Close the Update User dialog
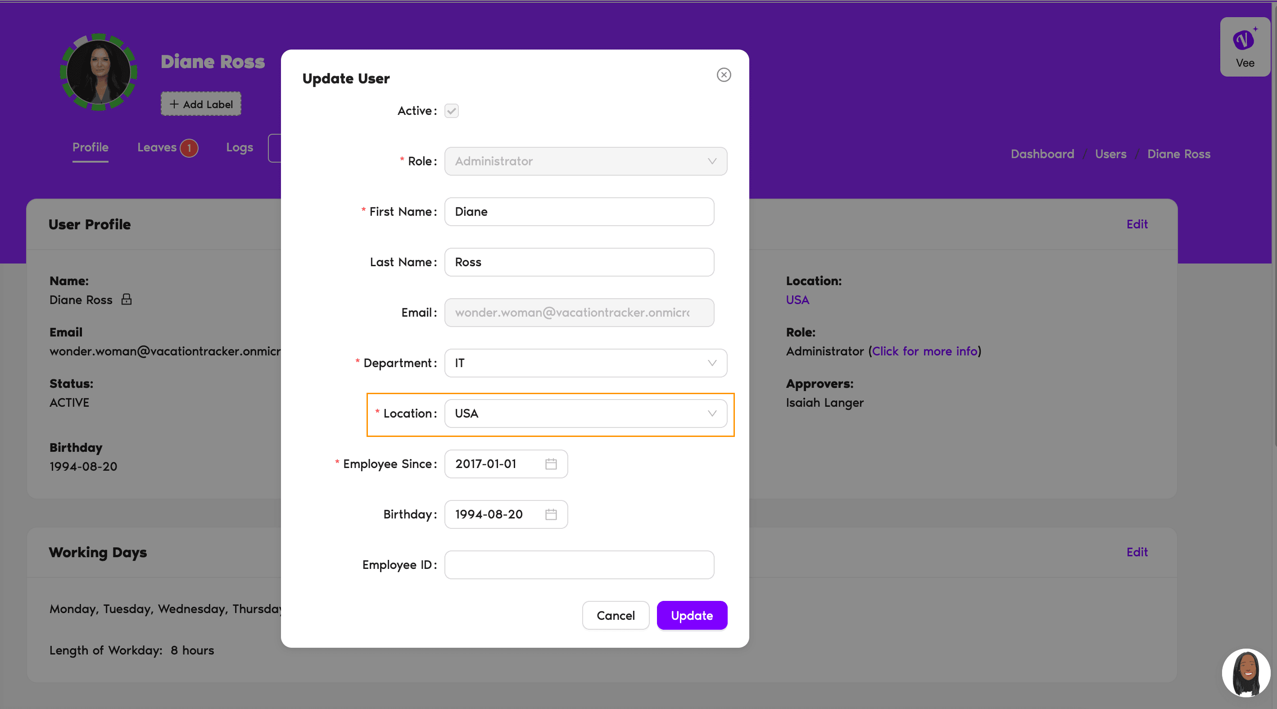 [724, 75]
